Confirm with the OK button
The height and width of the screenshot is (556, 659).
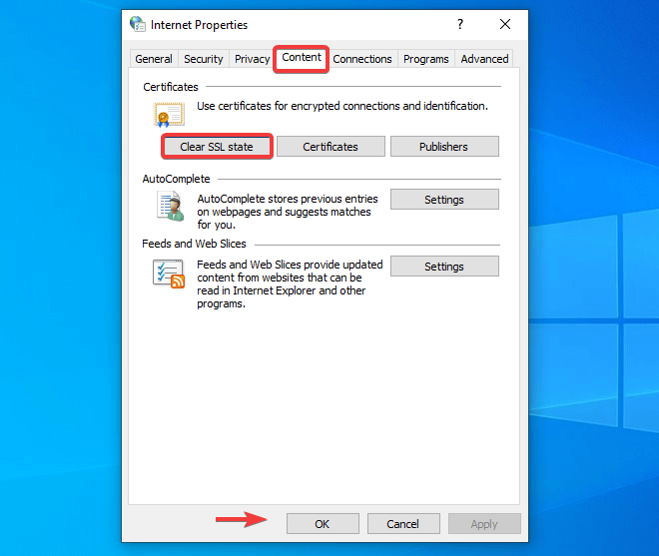coord(323,524)
